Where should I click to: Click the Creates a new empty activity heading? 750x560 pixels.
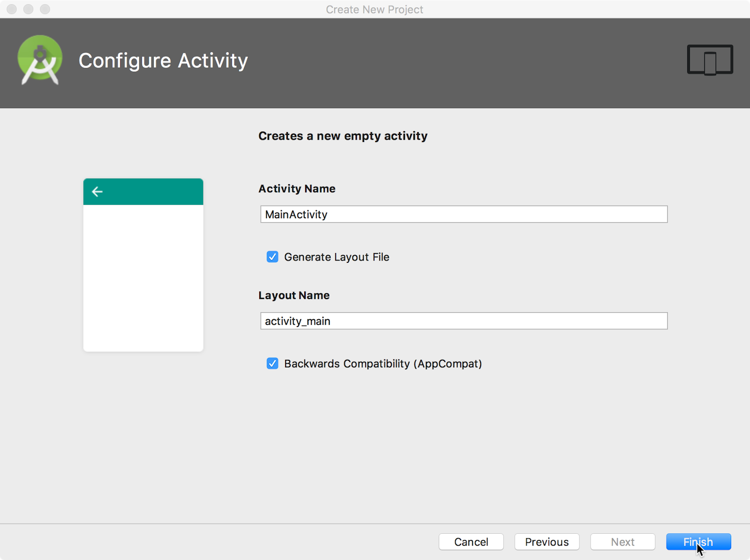pyautogui.click(x=343, y=136)
